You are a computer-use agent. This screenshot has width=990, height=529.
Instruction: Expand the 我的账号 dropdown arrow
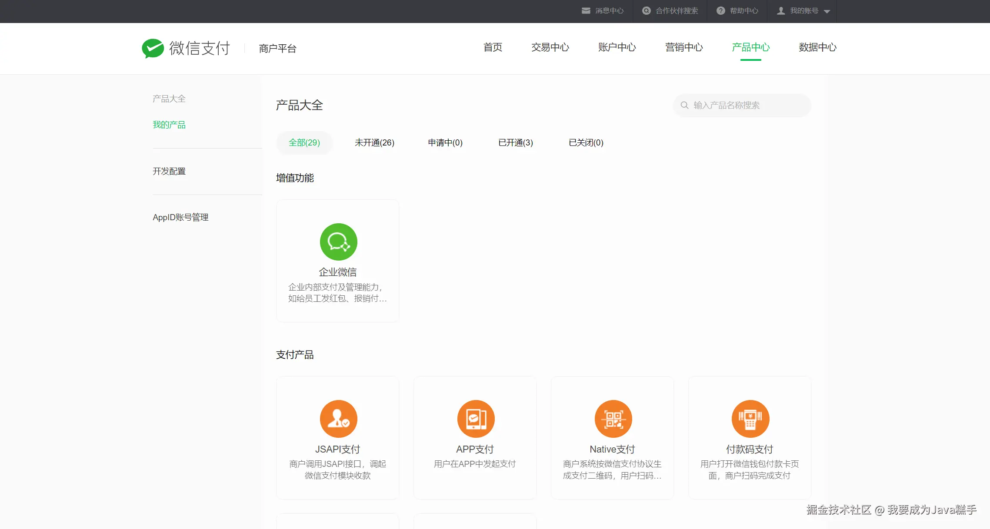[828, 12]
